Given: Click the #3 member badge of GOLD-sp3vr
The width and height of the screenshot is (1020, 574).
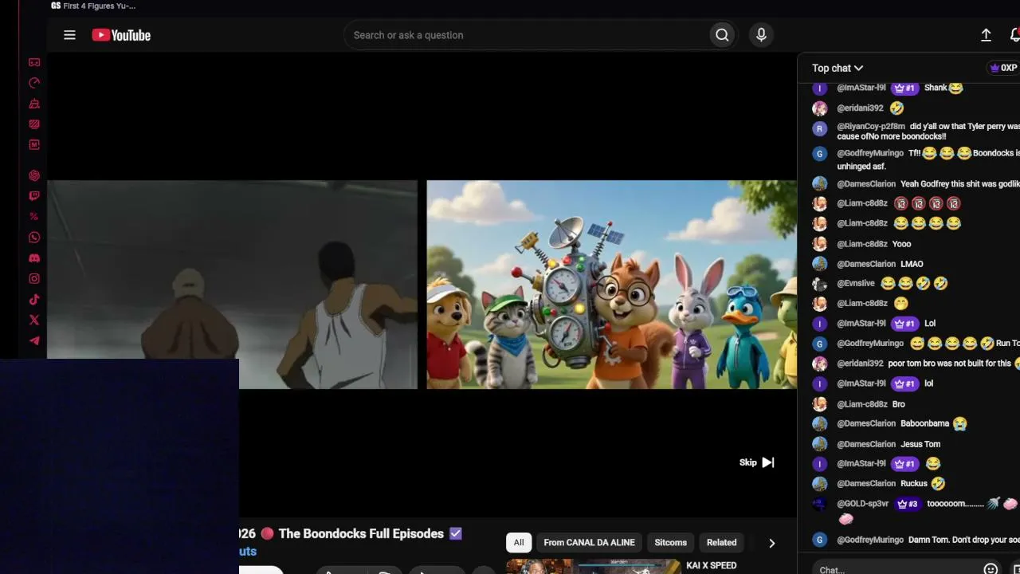Looking at the screenshot, I should [x=907, y=504].
